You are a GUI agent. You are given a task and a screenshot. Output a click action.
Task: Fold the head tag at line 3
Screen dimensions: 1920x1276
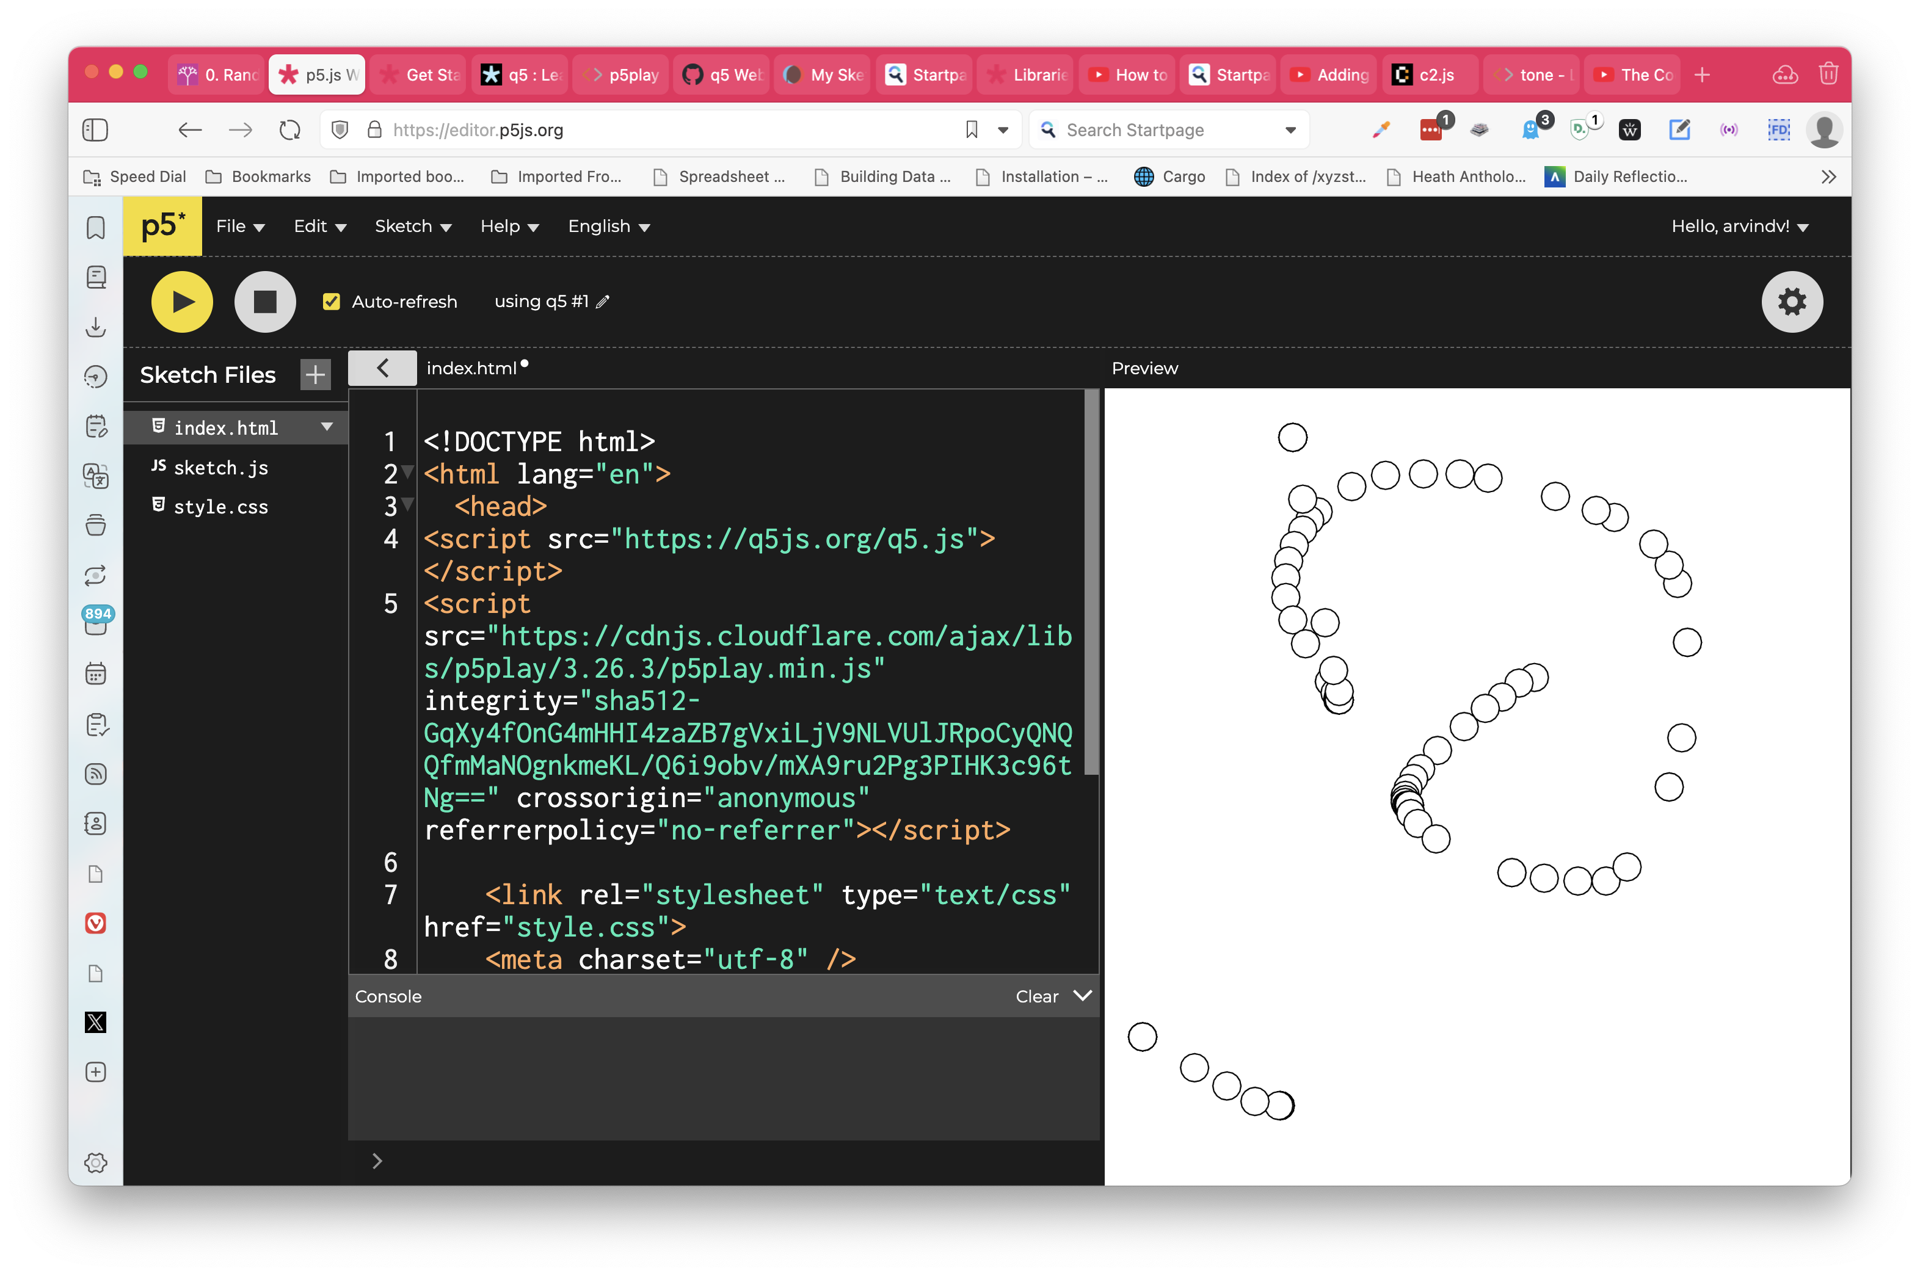click(x=409, y=503)
